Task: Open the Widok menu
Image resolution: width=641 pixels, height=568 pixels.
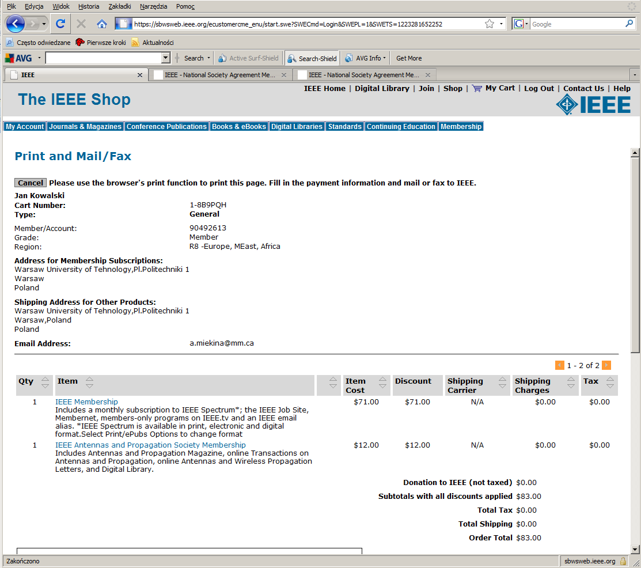Action: [61, 6]
